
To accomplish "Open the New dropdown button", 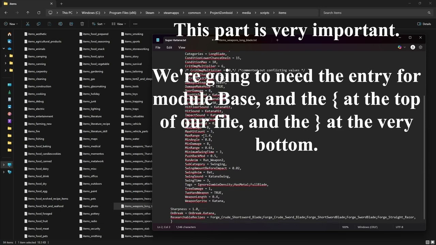I will (11, 24).
